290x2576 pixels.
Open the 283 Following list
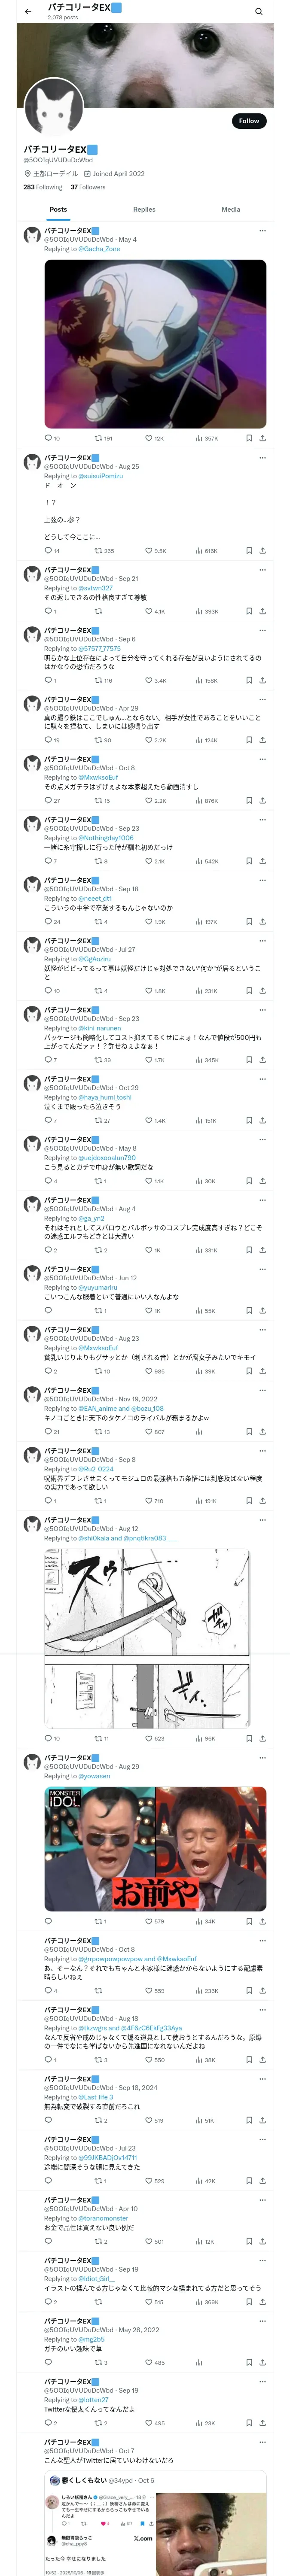[x=43, y=187]
